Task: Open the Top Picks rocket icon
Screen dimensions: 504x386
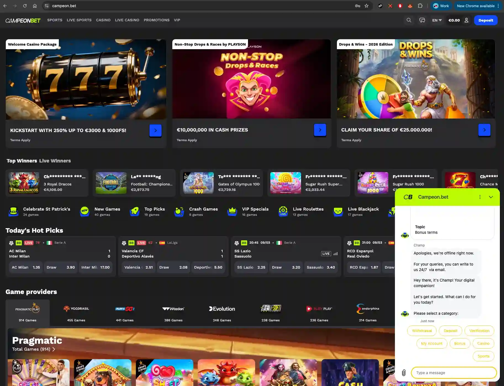Action: 135,212
